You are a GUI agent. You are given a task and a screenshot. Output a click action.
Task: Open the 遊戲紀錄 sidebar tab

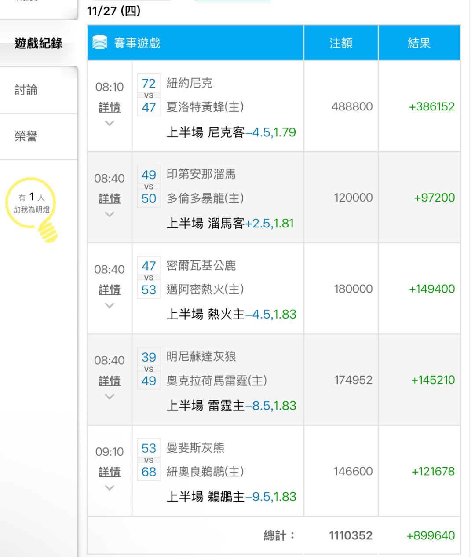pyautogui.click(x=39, y=43)
